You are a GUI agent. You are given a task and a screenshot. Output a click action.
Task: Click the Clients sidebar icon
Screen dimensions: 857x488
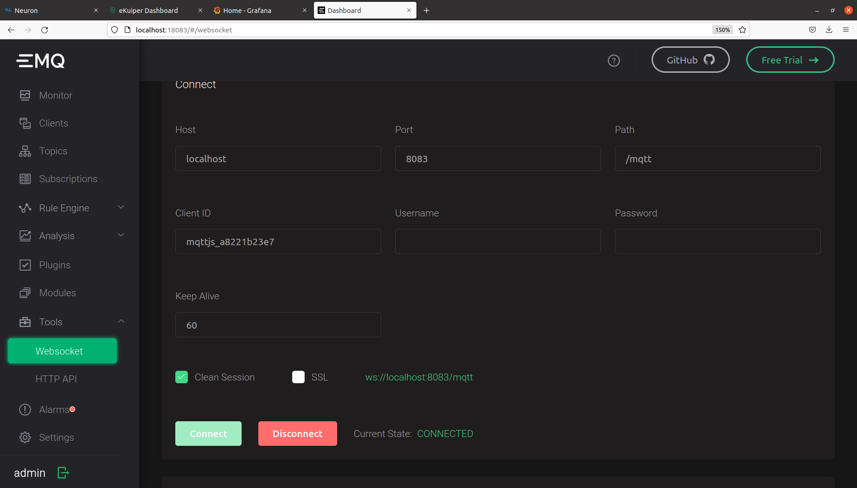[25, 123]
